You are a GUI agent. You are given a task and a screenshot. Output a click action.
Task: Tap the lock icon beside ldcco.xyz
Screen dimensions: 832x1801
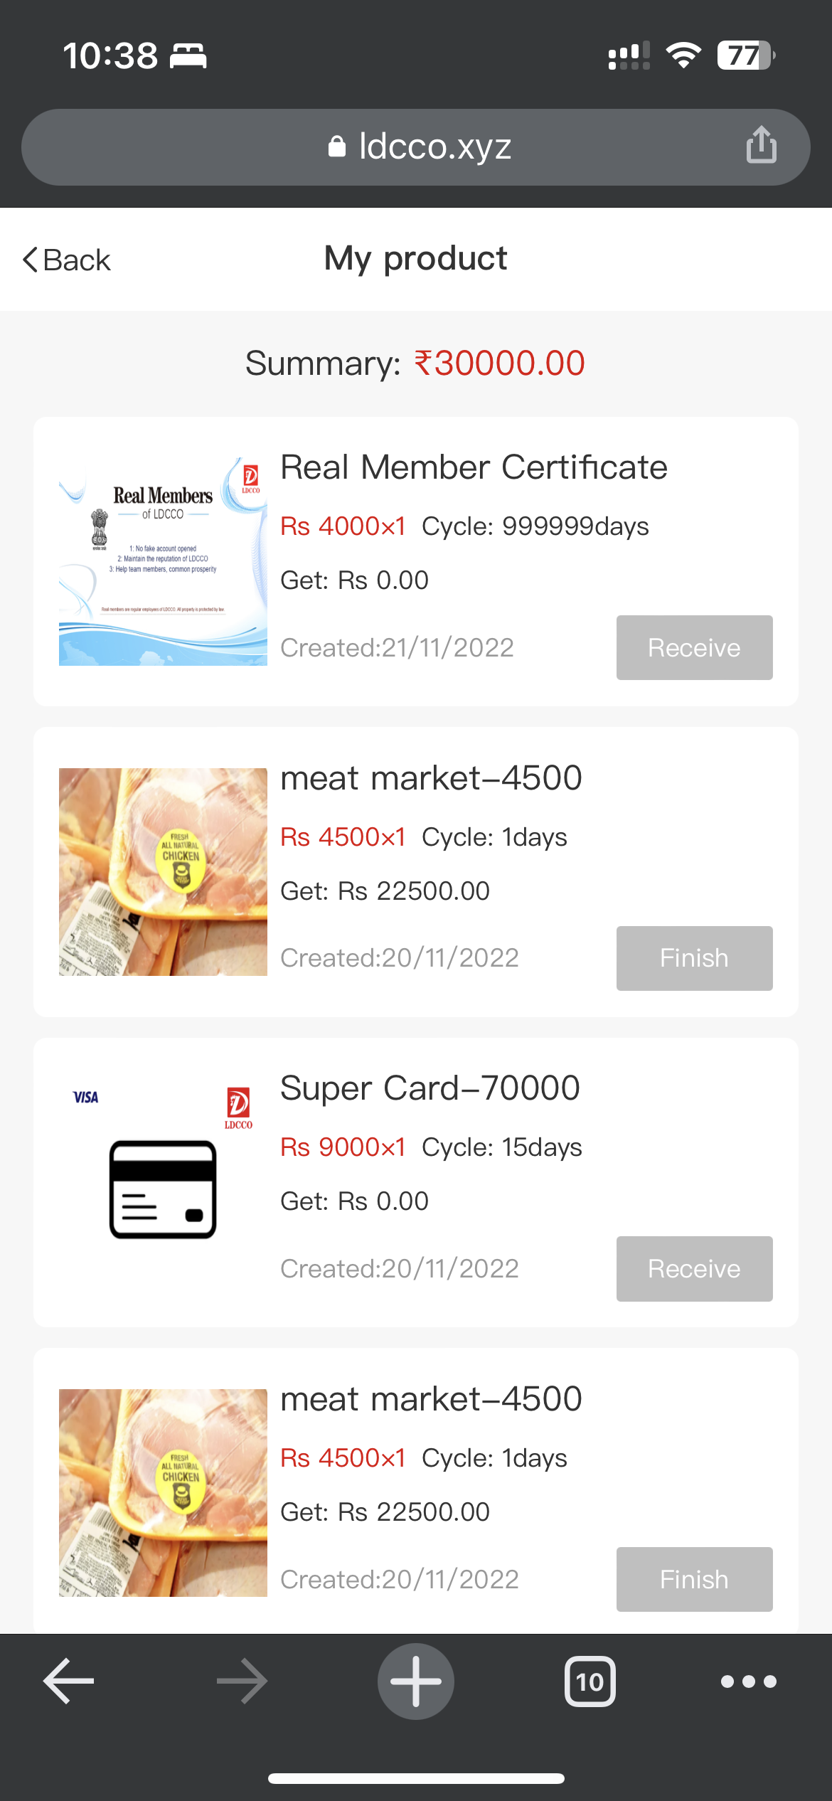pyautogui.click(x=336, y=147)
